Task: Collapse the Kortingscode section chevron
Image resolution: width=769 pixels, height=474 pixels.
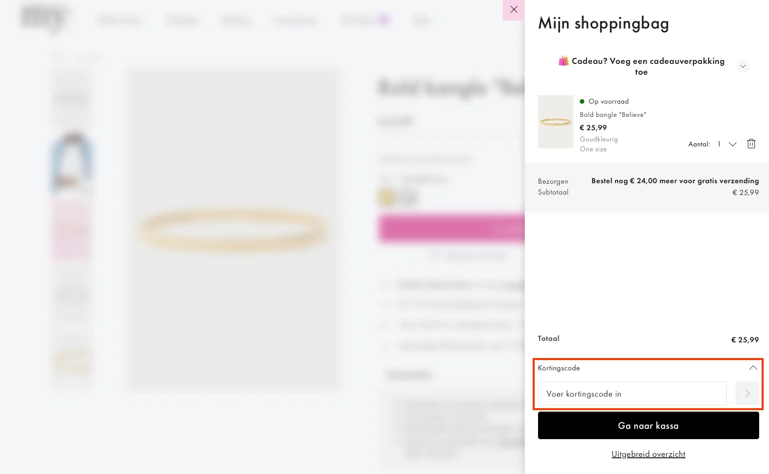Action: 753,368
